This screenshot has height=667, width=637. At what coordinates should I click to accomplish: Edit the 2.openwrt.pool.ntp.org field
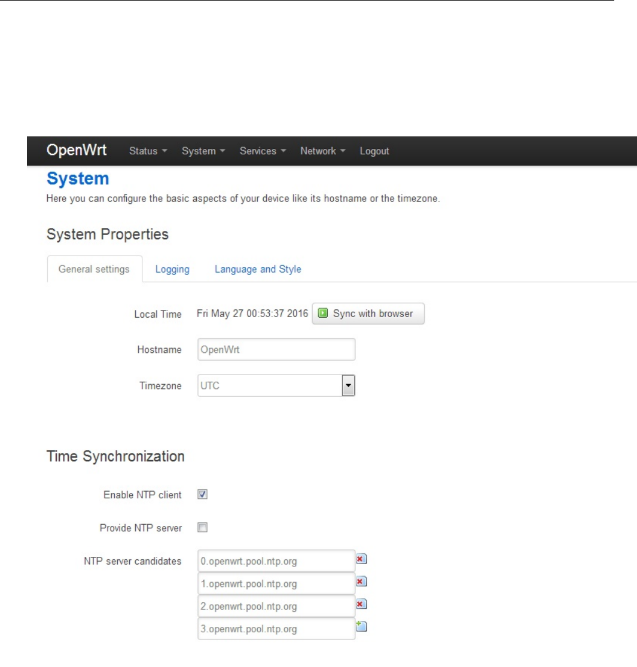click(x=276, y=606)
